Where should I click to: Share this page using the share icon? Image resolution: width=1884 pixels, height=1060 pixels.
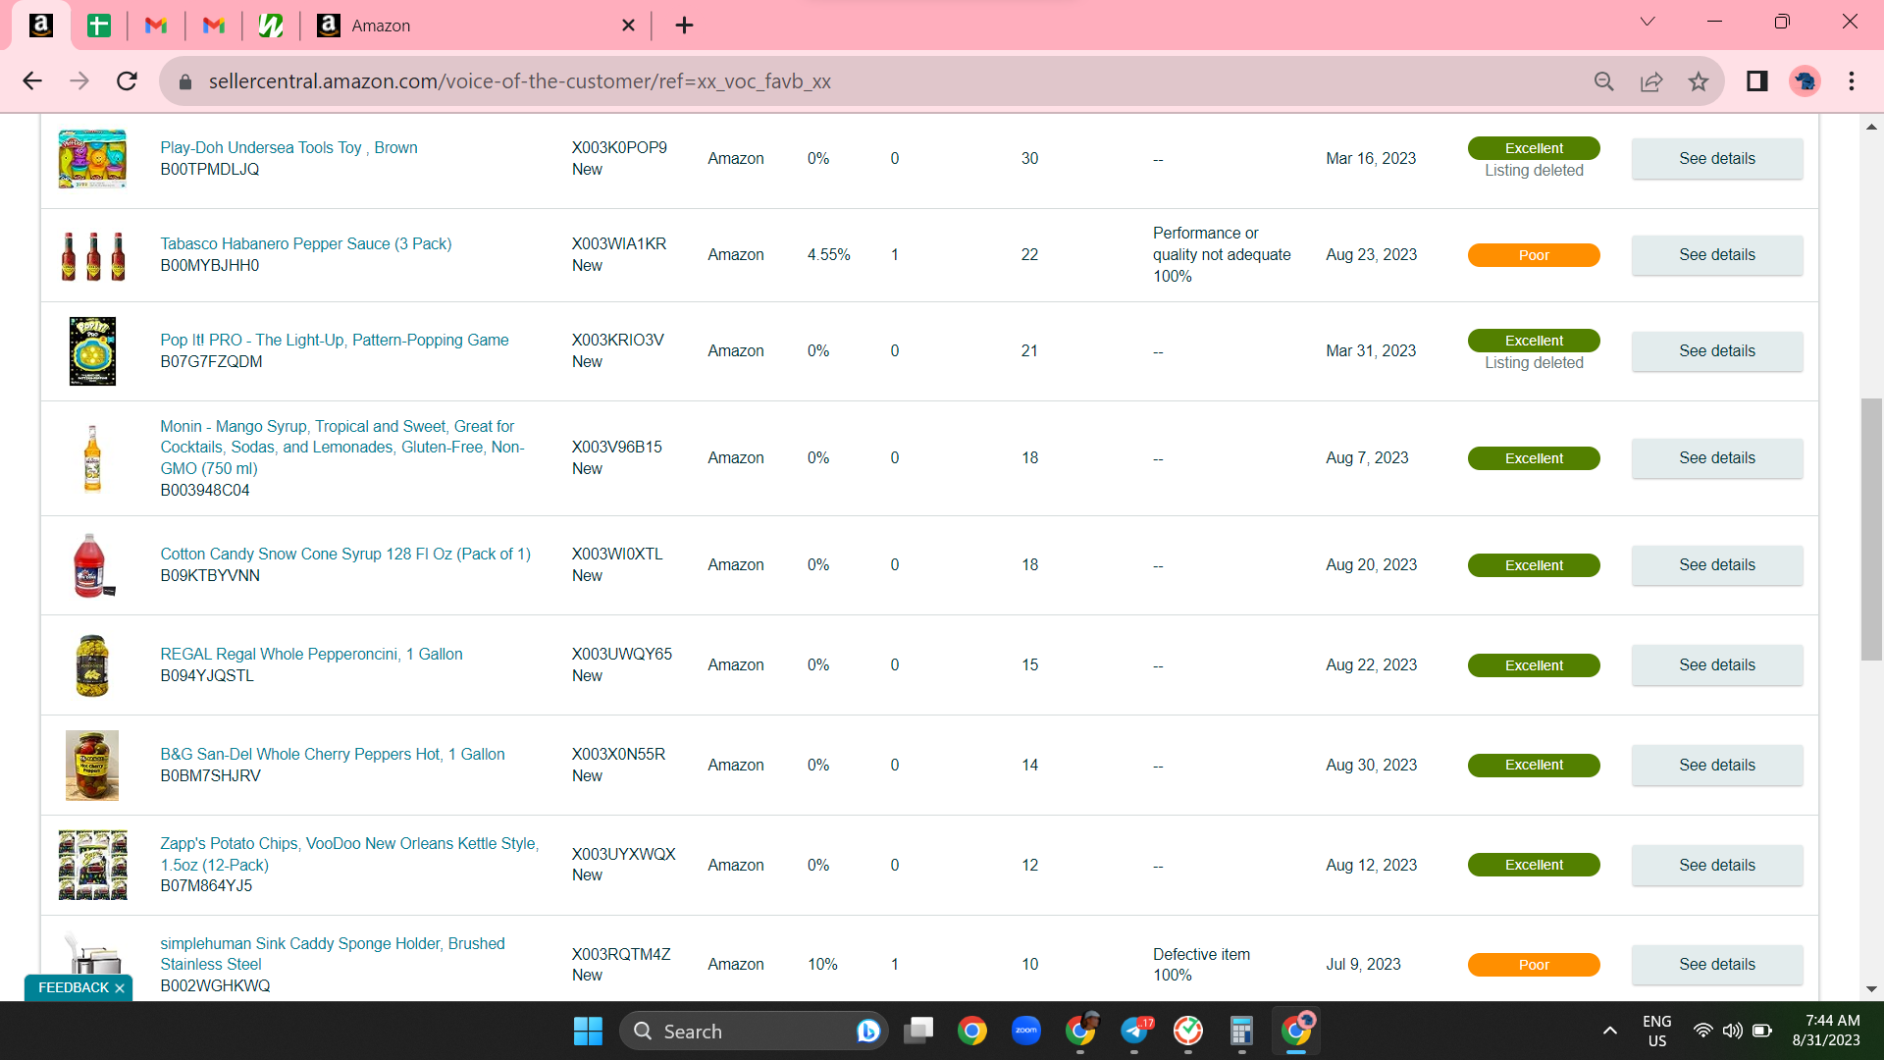(x=1651, y=81)
